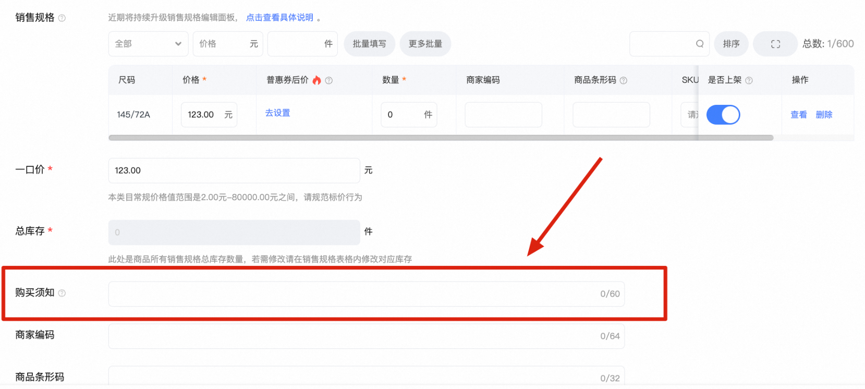Click 批量填写 button
This screenshot has width=865, height=389.
point(369,44)
